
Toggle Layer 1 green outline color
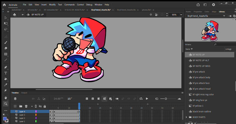click(x=36, y=121)
